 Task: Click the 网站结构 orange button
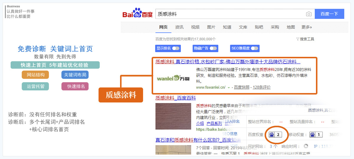[35, 75]
